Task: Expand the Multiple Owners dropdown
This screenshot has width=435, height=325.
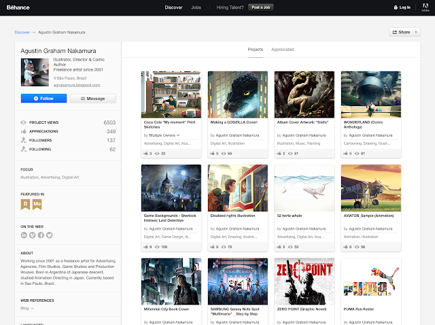Action: 164,135
